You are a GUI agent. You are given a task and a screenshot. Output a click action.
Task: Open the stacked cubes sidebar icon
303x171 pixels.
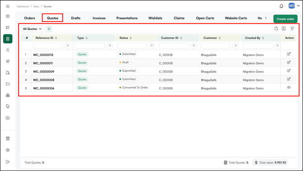pyautogui.click(x=8, y=95)
